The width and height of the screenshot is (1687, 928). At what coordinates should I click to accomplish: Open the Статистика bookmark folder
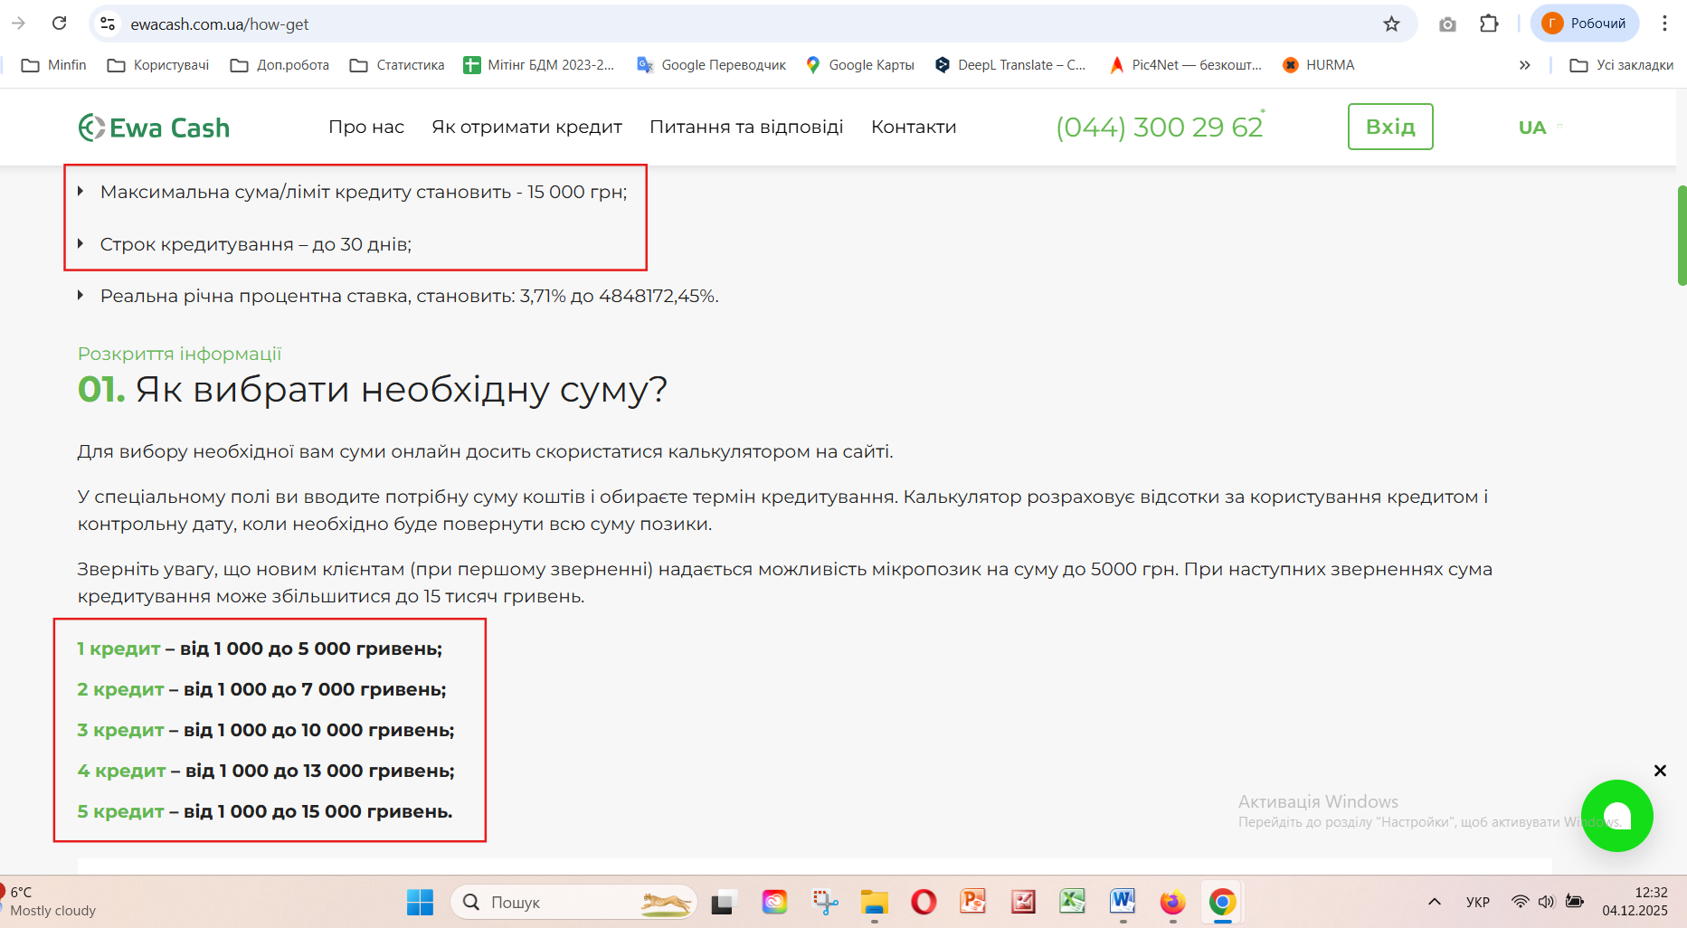click(x=397, y=65)
